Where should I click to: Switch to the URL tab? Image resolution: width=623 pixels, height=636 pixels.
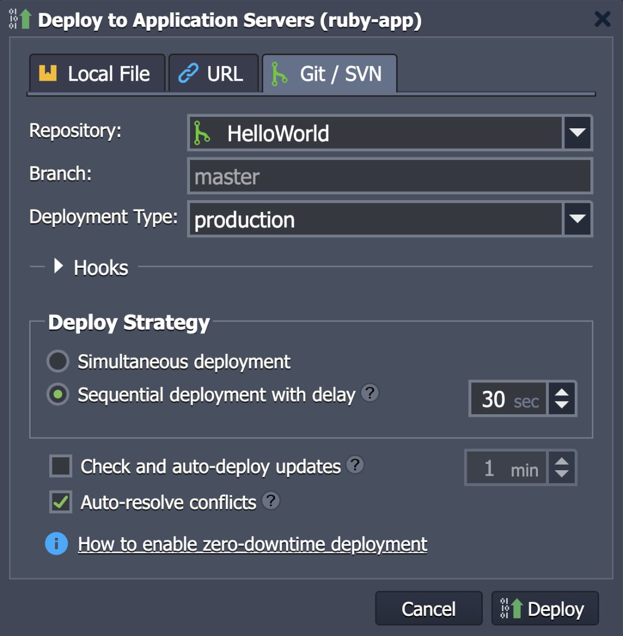[213, 74]
